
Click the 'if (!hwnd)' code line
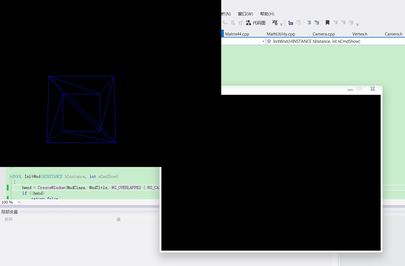pos(33,193)
